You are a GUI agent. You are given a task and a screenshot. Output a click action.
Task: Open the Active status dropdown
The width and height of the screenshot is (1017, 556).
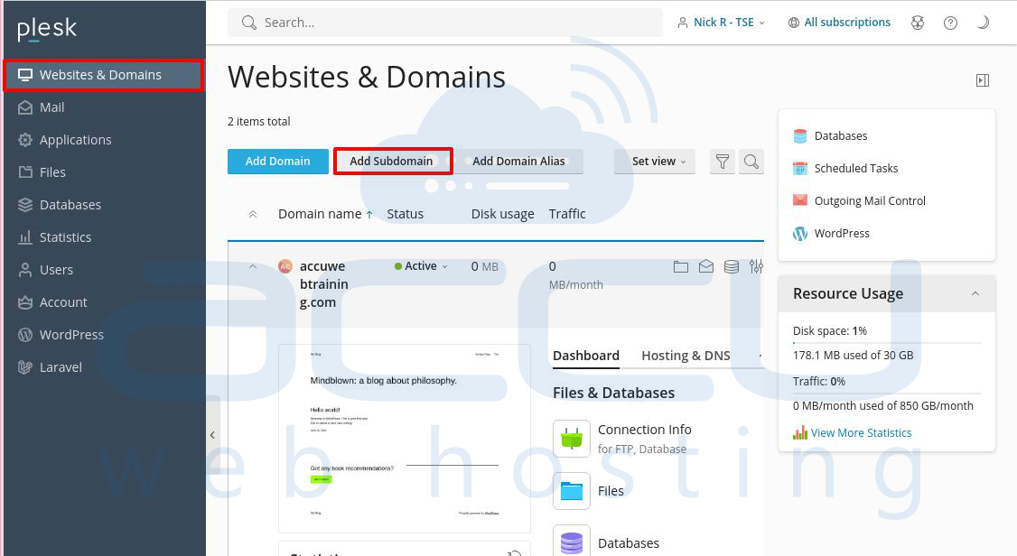click(421, 266)
